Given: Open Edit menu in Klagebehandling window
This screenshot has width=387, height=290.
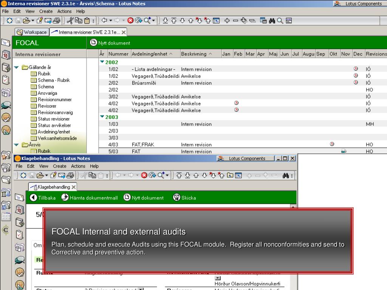Looking at the screenshot, I should (x=31, y=166).
